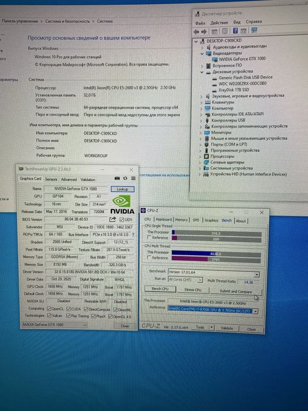308x411 pixels.
Task: Toggle the PhysX checkbox in GPU-Z
Action: (x=93, y=316)
